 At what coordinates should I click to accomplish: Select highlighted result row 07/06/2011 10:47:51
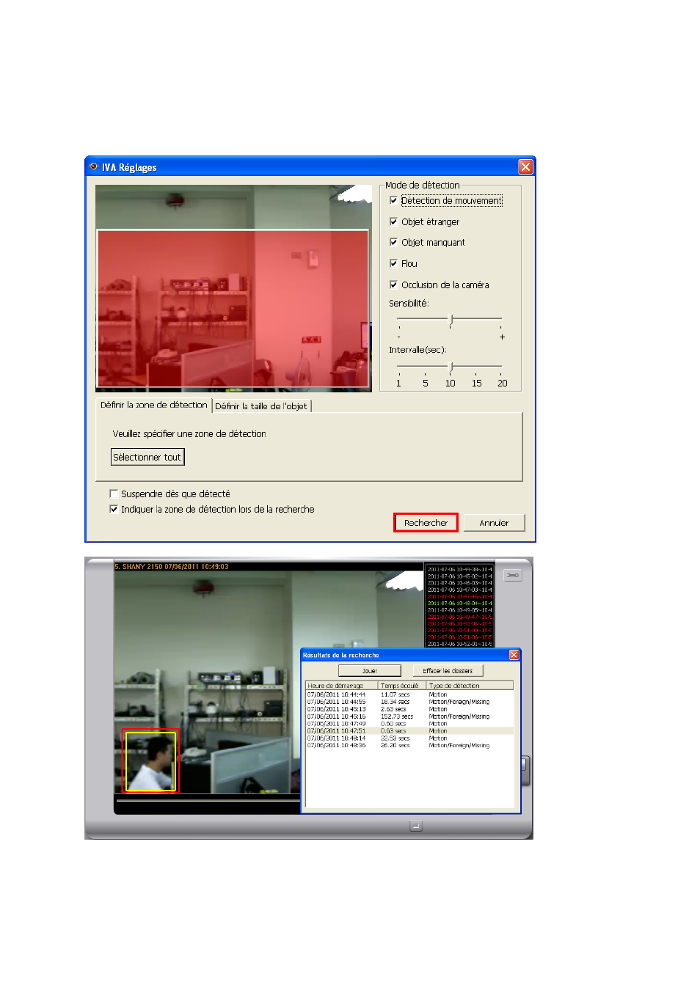409,731
